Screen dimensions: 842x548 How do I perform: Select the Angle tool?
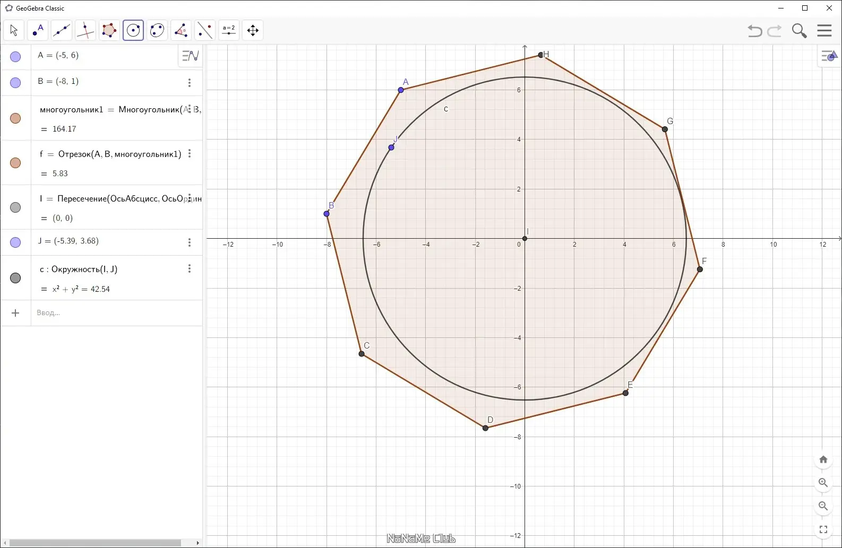[x=181, y=30]
